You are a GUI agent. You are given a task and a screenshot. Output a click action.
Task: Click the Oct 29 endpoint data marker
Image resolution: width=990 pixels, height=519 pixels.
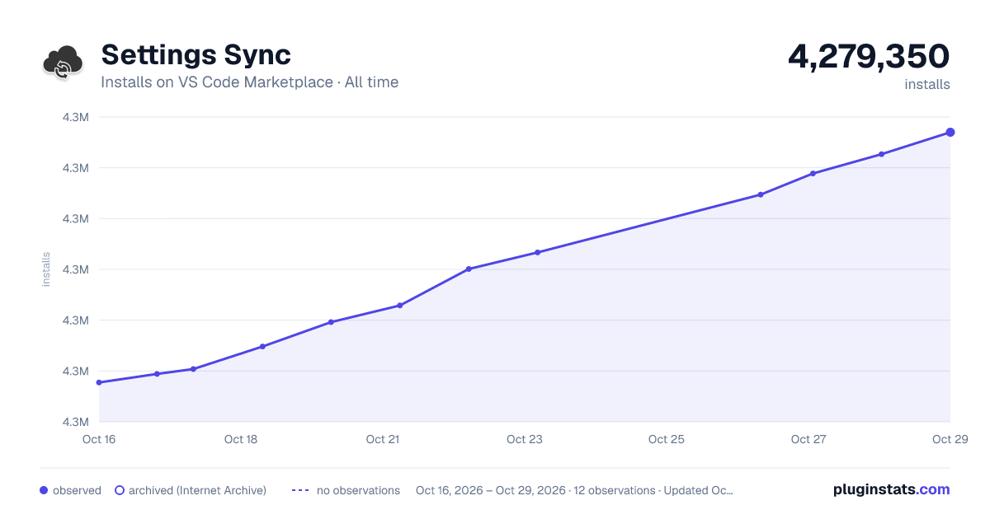click(x=950, y=132)
